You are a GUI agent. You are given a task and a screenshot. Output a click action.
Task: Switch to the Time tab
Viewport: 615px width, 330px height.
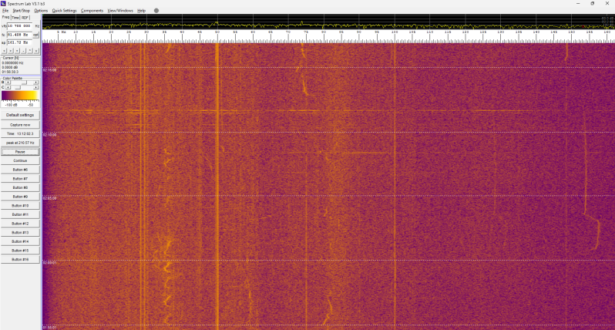[x=15, y=18]
